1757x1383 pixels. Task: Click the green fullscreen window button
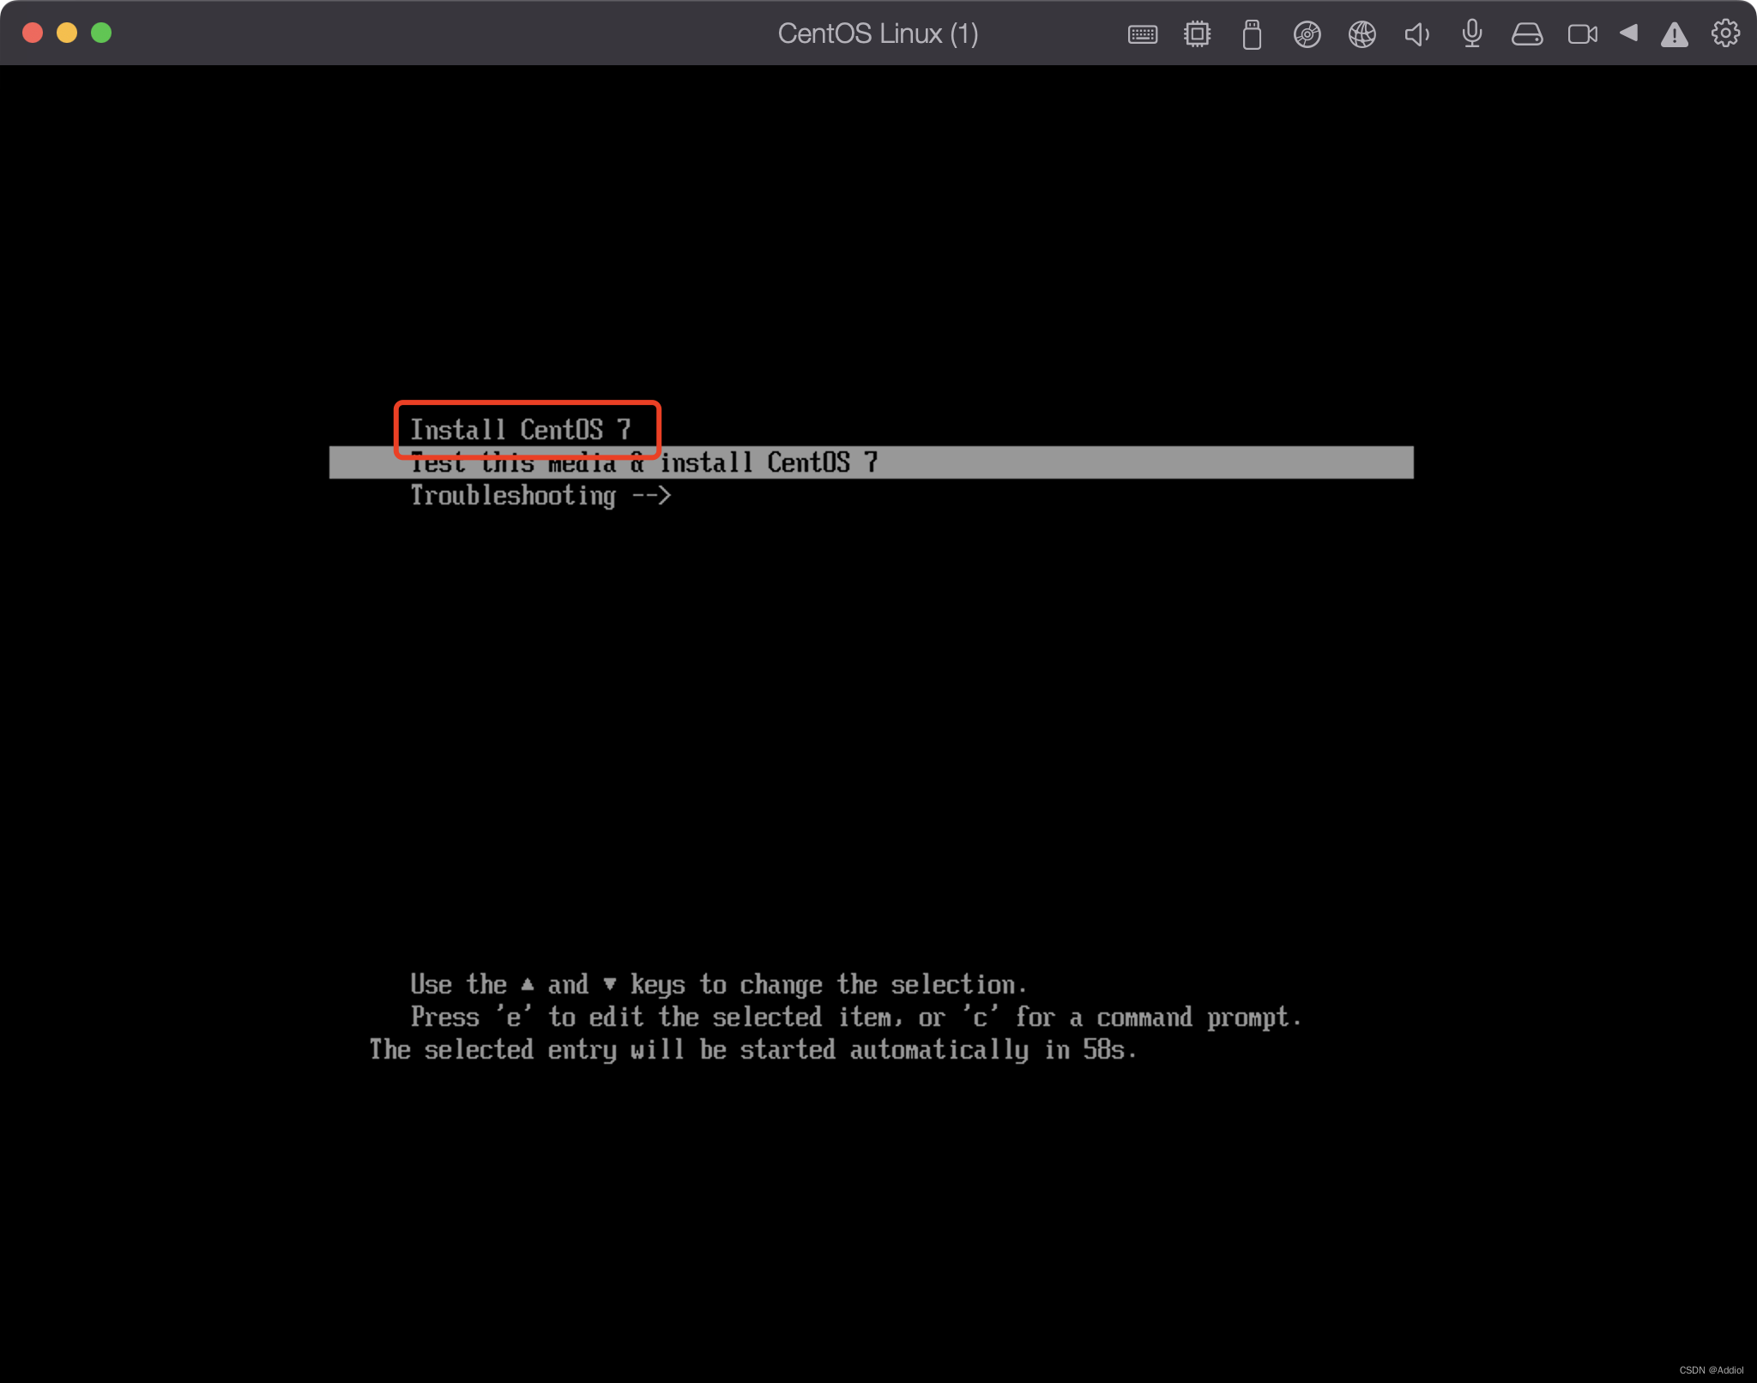pyautogui.click(x=101, y=33)
